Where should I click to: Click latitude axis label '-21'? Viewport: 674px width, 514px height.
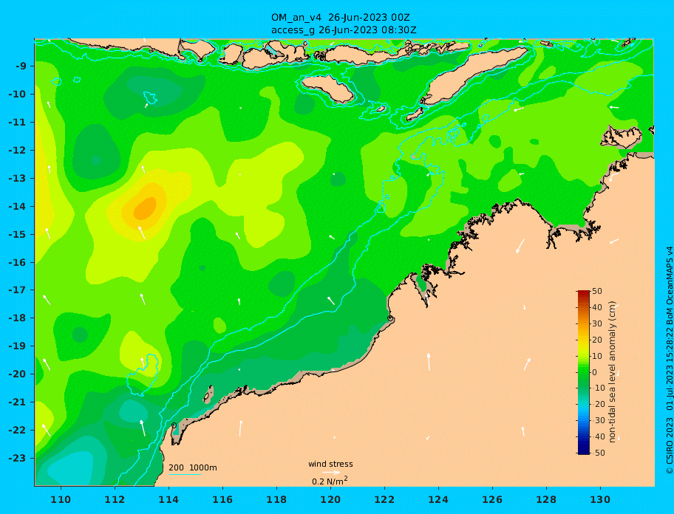click(x=18, y=402)
